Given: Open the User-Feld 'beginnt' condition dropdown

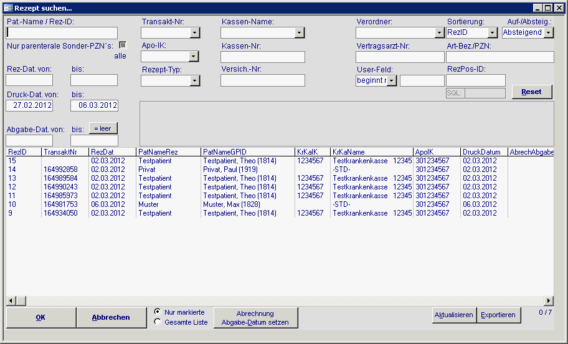Looking at the screenshot, I should [x=391, y=80].
